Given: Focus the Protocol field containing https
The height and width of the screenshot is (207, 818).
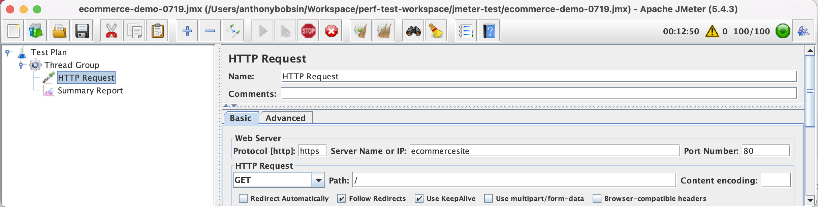Looking at the screenshot, I should tap(313, 151).
